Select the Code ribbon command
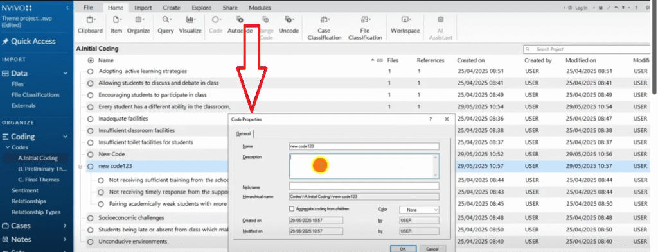658x252 pixels. tap(216, 25)
